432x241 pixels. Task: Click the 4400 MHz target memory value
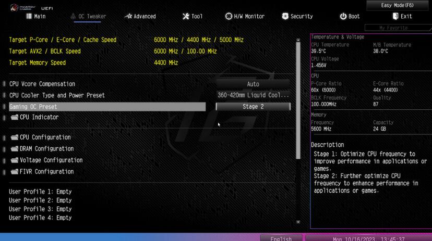[x=166, y=62]
